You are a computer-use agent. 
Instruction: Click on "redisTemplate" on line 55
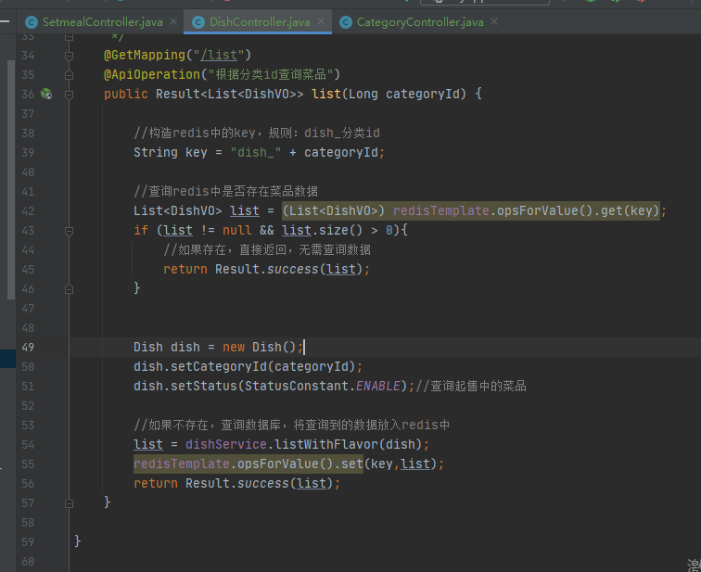(182, 464)
